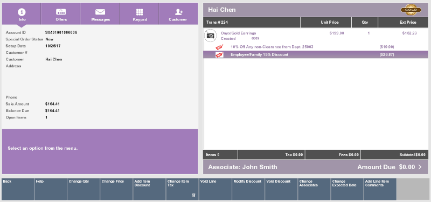The width and height of the screenshot is (431, 202).
Task: Choose Add Item Discount
Action: point(150,189)
